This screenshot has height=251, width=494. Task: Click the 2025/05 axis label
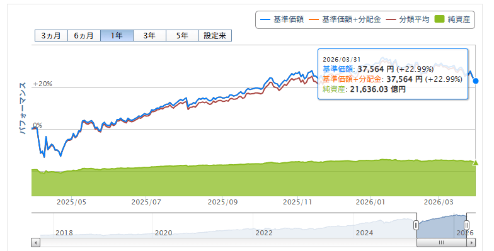pos(71,202)
